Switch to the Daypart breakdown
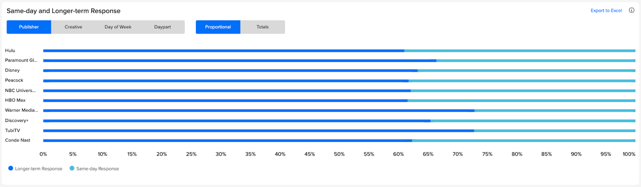The height and width of the screenshot is (187, 641). (162, 27)
